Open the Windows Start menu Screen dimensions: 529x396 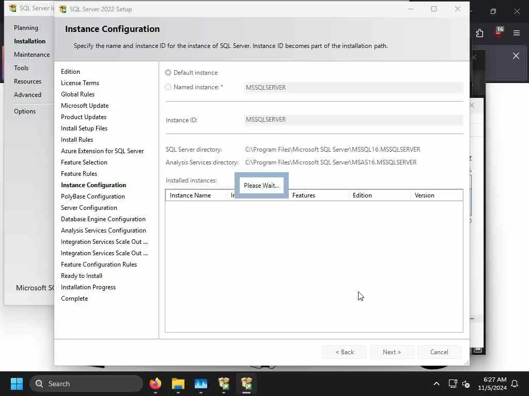coord(17,384)
